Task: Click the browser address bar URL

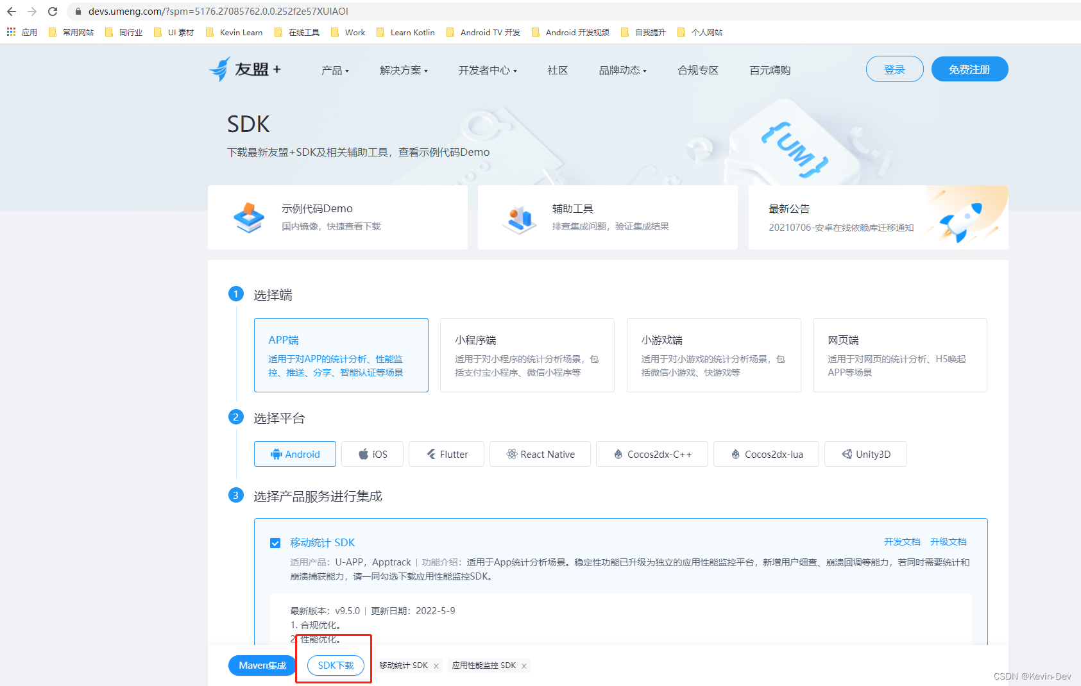Action: (218, 12)
